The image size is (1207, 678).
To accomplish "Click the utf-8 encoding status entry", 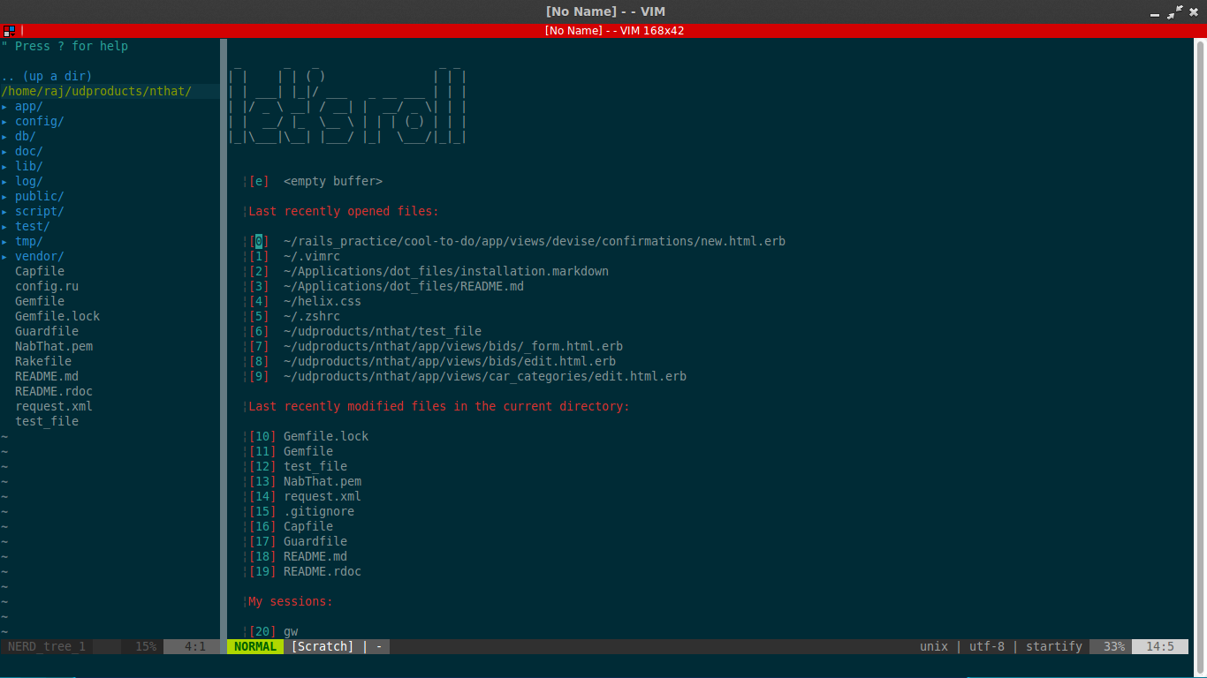I will coord(987,647).
